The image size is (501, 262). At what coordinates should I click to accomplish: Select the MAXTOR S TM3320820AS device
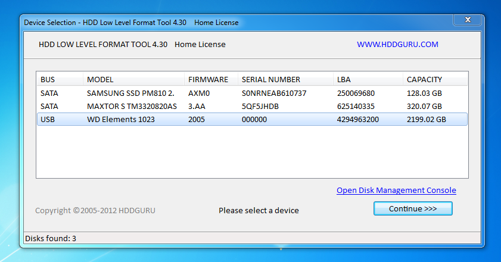(x=252, y=107)
